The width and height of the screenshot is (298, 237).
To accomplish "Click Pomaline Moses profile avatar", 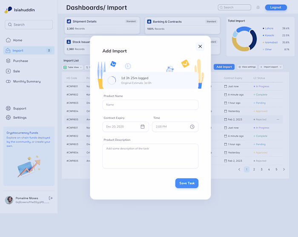I will pos(9,200).
